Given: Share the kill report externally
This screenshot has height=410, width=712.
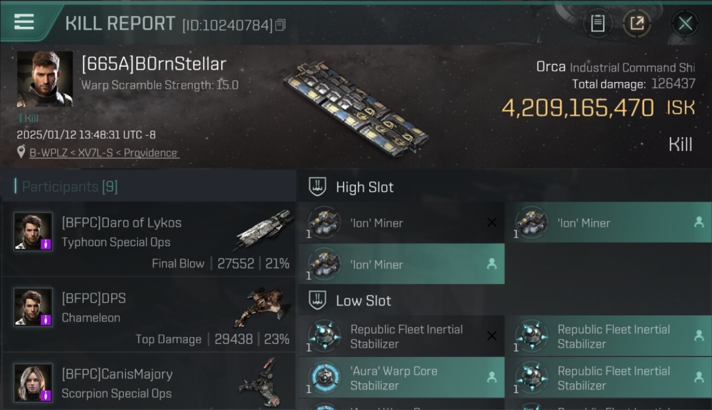Looking at the screenshot, I should click(x=636, y=24).
